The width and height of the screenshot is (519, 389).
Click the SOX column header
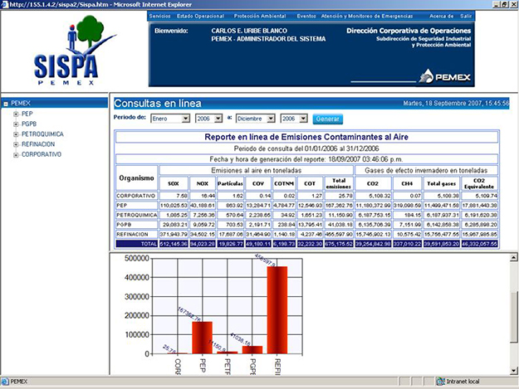pyautogui.click(x=174, y=183)
